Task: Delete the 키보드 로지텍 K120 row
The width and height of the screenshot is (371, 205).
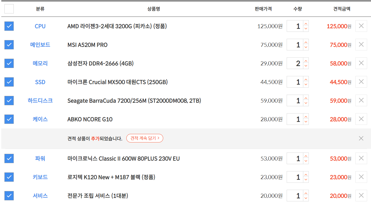Action: pos(361,177)
